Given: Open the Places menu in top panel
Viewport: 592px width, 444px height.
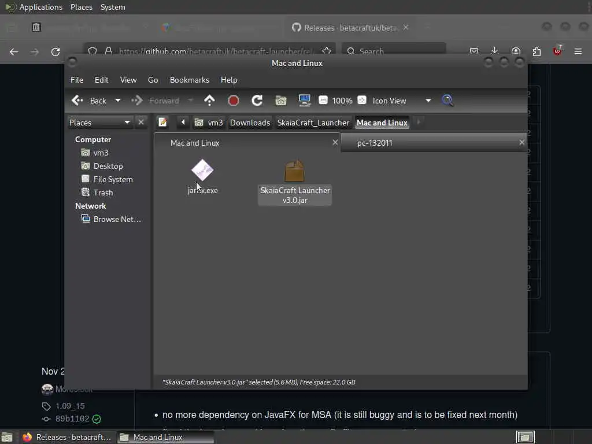Looking at the screenshot, I should 81,7.
